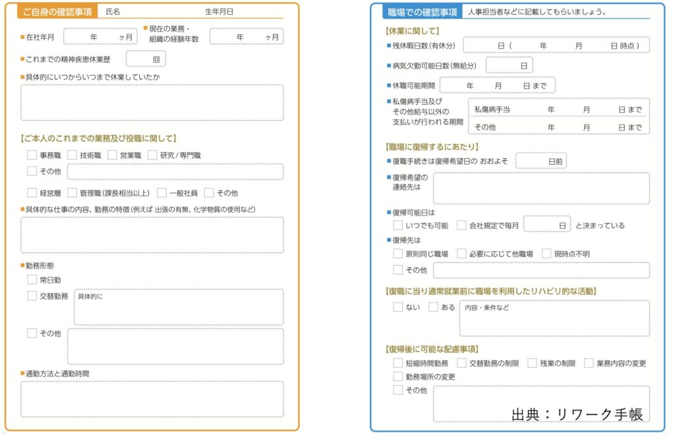Select the 現時点不明 checkbox
This screenshot has height=439, width=675.
[x=546, y=254]
